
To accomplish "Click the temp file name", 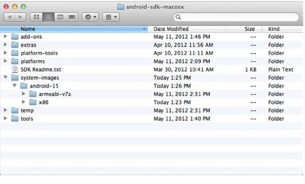I will [x=27, y=111].
